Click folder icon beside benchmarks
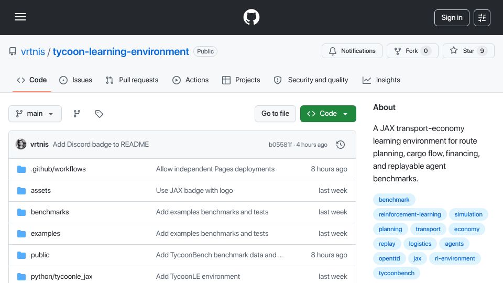Screen dimensions: 503x283 point(21,212)
